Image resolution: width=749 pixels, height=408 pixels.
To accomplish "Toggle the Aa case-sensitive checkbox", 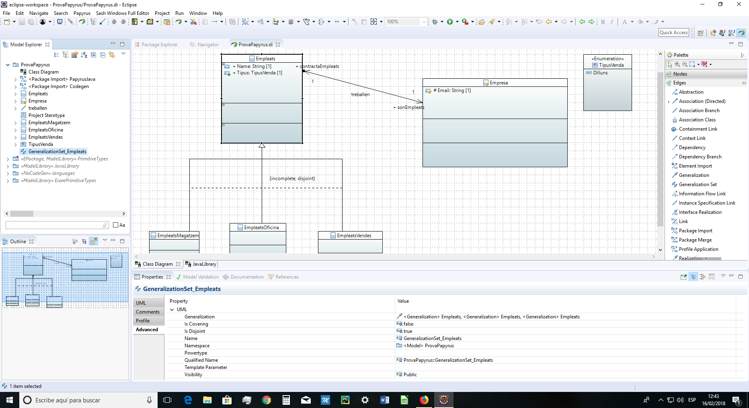I will (x=116, y=225).
